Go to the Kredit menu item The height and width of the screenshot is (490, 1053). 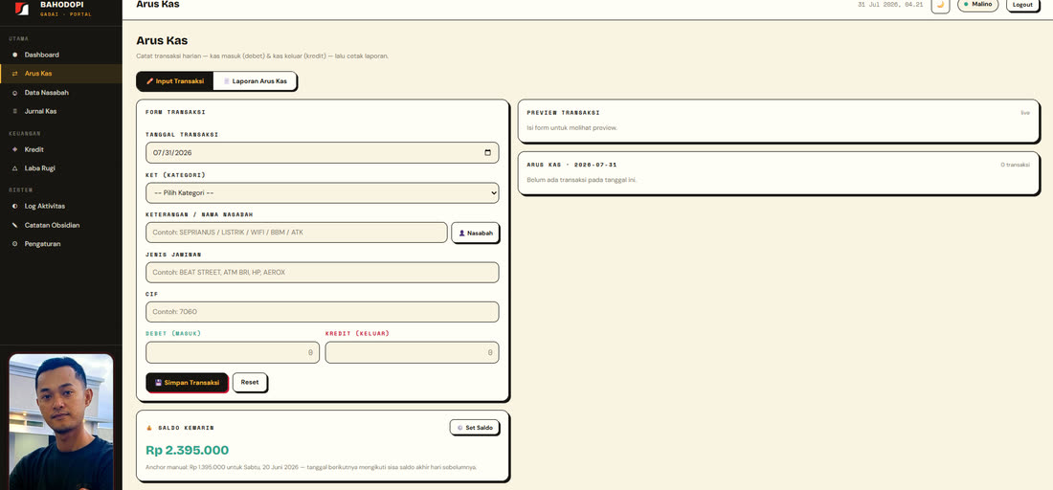pyautogui.click(x=61, y=149)
